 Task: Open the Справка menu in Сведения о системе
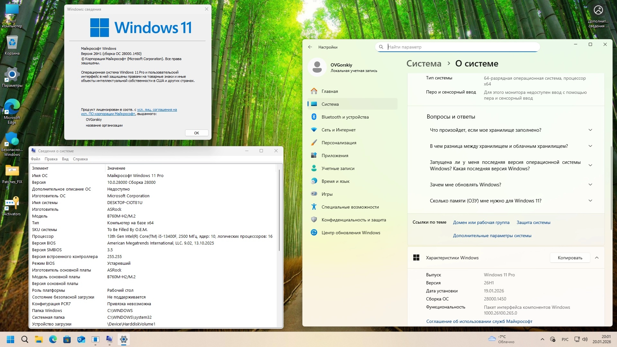coord(80,159)
